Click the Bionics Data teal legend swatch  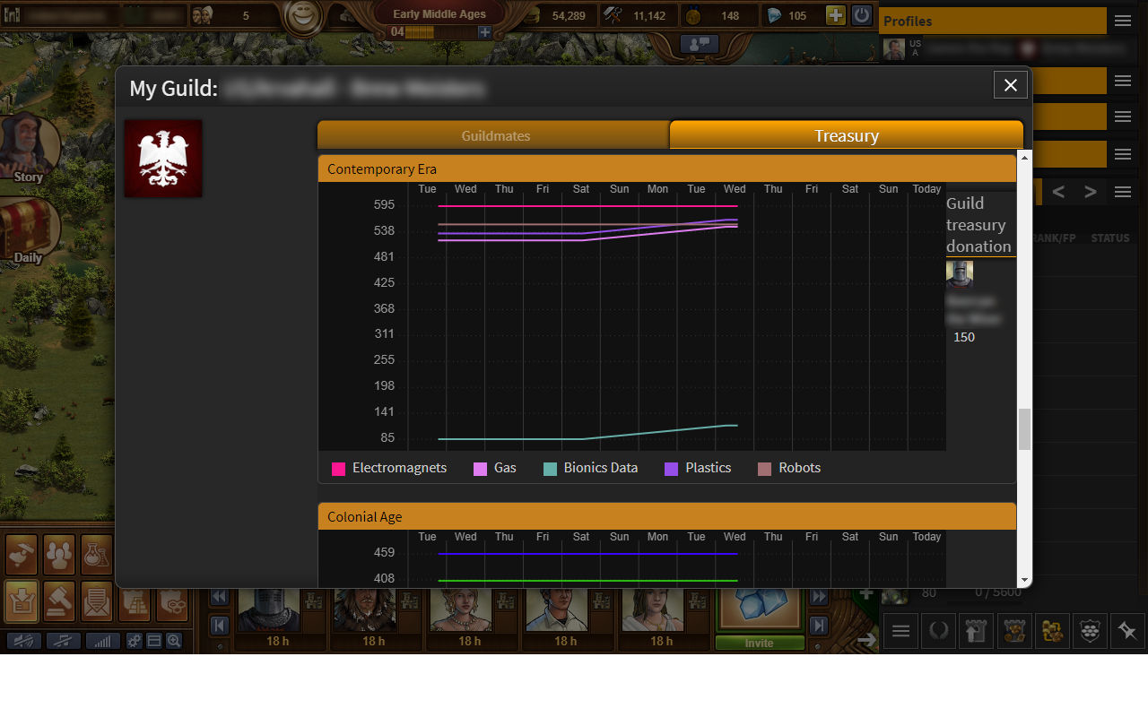pos(551,469)
